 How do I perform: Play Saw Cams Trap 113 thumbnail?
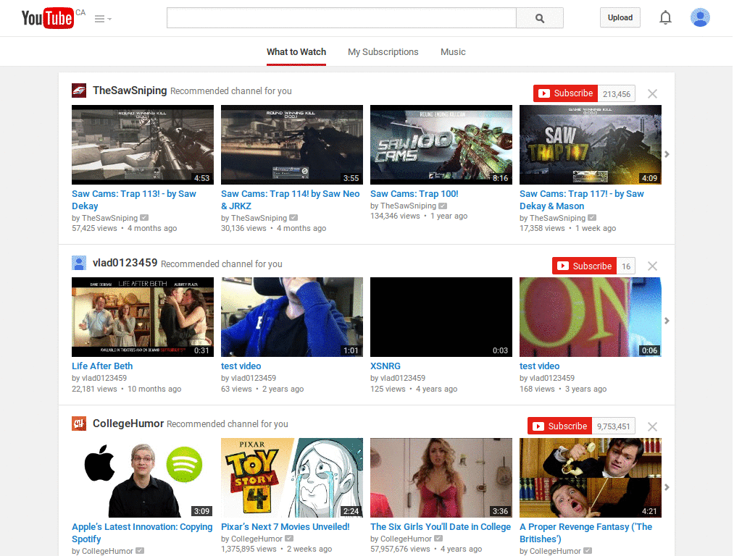click(x=143, y=145)
